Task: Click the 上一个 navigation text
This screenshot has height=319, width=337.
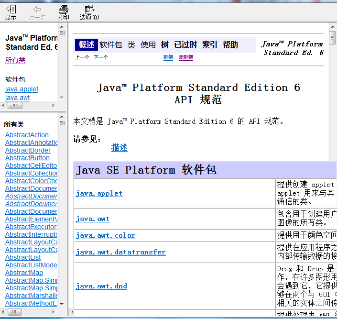Action: pyautogui.click(x=82, y=57)
